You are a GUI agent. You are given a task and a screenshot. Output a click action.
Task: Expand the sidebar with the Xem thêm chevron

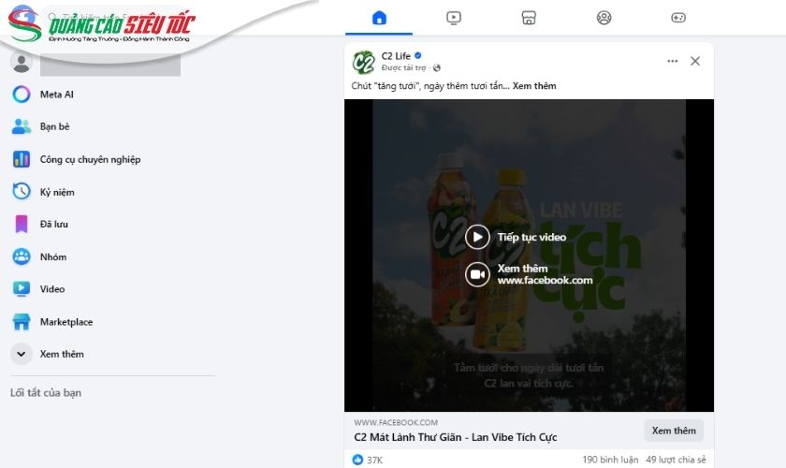21,354
